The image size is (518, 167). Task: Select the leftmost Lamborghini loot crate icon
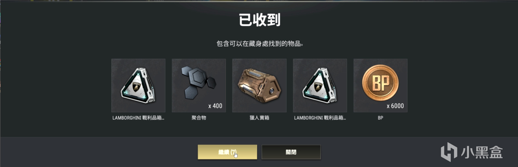(x=138, y=85)
